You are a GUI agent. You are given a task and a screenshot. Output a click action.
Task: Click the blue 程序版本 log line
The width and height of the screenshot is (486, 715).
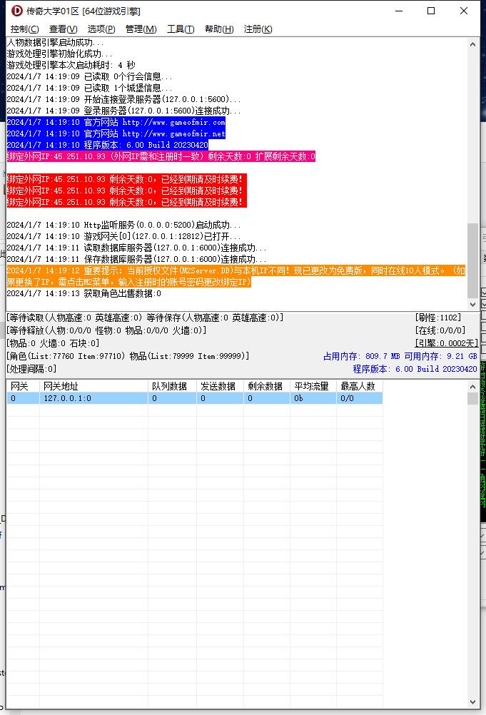pyautogui.click(x=107, y=145)
